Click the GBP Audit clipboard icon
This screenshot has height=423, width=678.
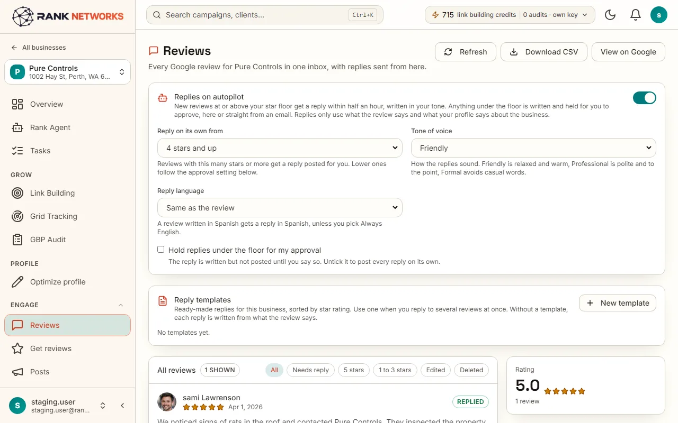coord(17,240)
